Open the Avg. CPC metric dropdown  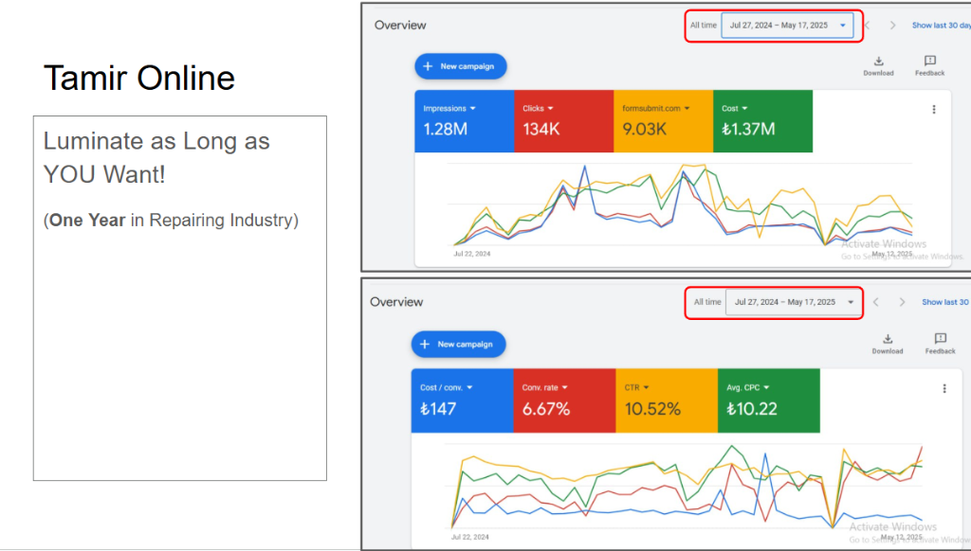pos(747,388)
